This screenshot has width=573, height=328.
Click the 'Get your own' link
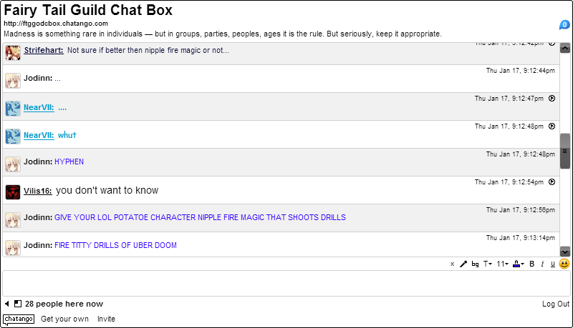pyautogui.click(x=64, y=319)
